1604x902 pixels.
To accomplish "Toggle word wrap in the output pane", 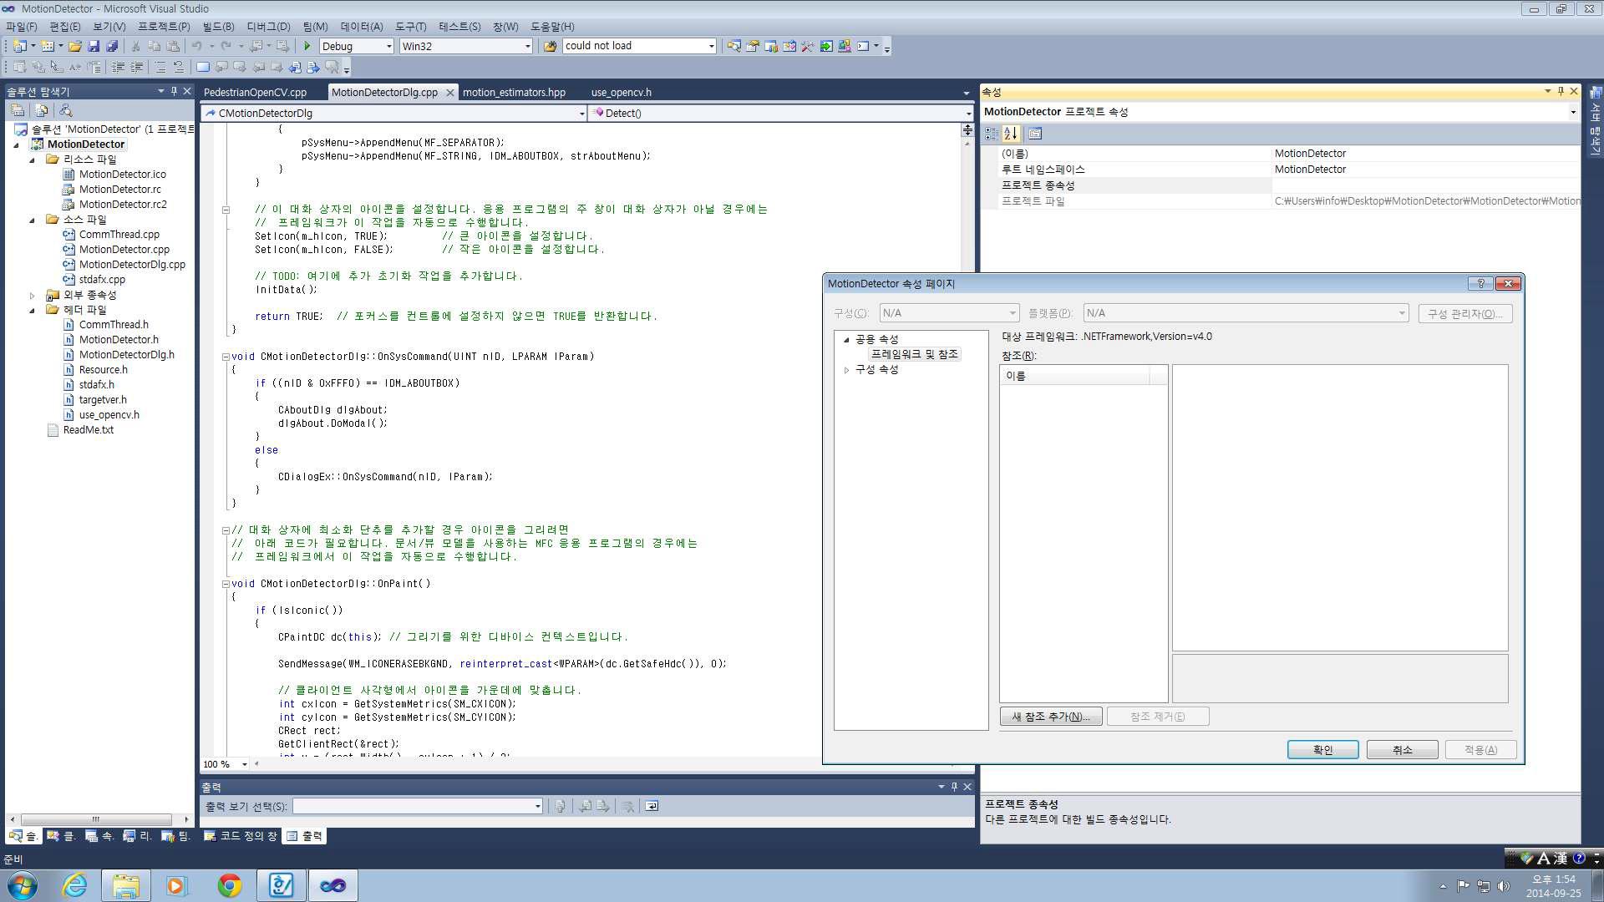I will (652, 806).
